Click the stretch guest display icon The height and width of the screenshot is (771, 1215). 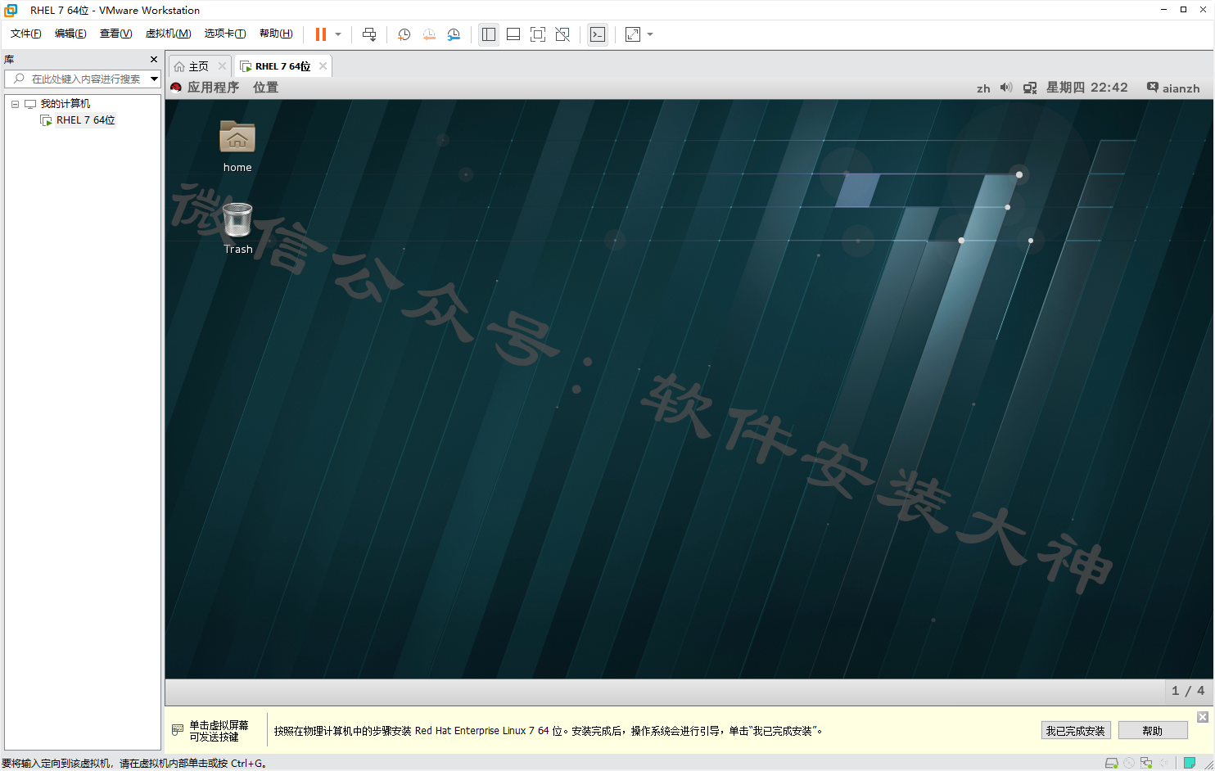coord(633,34)
